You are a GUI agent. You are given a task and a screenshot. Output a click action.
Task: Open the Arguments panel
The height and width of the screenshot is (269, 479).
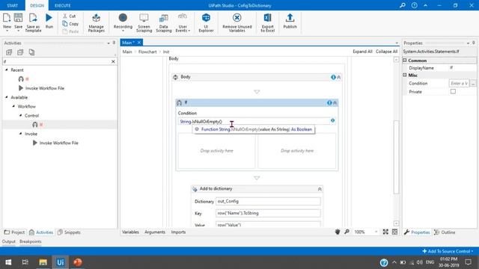155,232
